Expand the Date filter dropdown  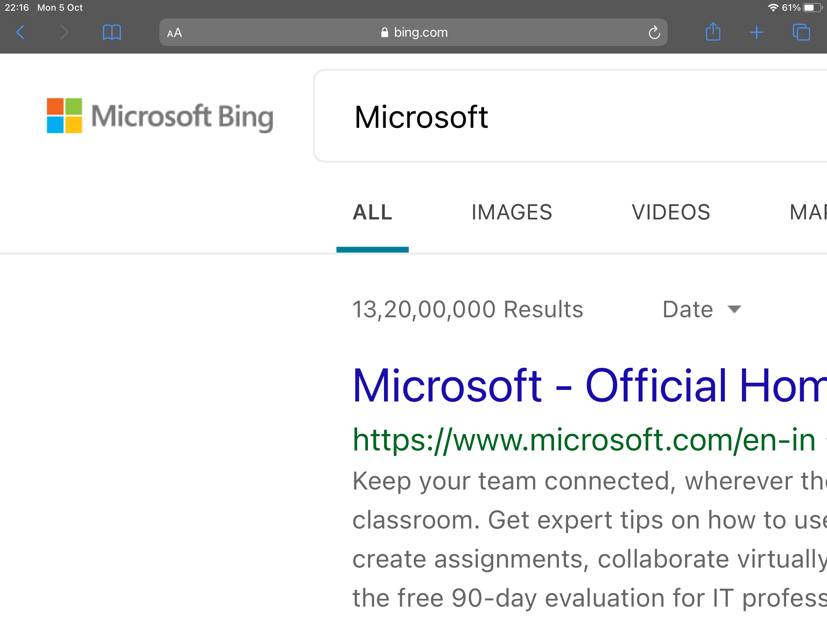coord(700,309)
